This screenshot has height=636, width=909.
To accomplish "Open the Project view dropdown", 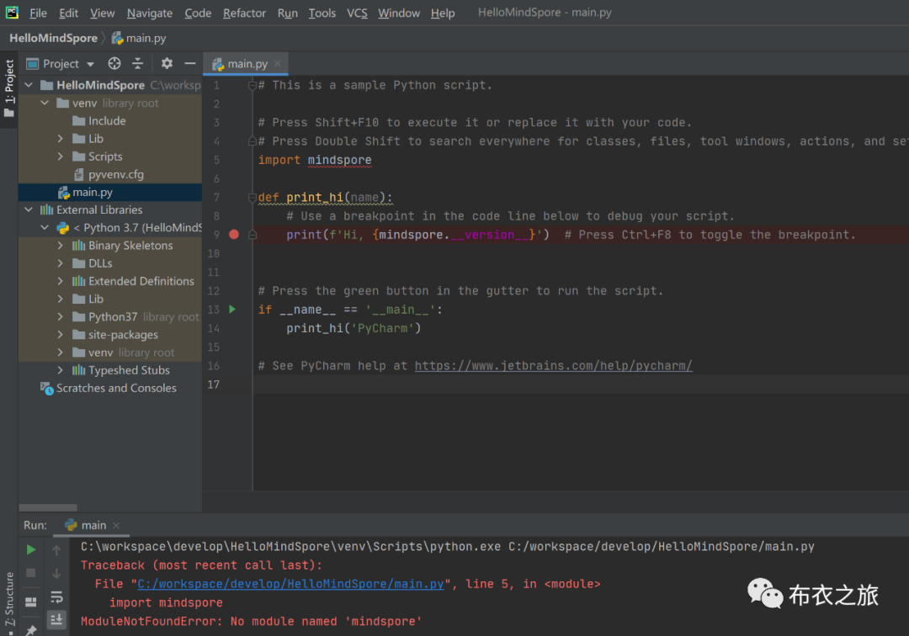I will tap(90, 64).
